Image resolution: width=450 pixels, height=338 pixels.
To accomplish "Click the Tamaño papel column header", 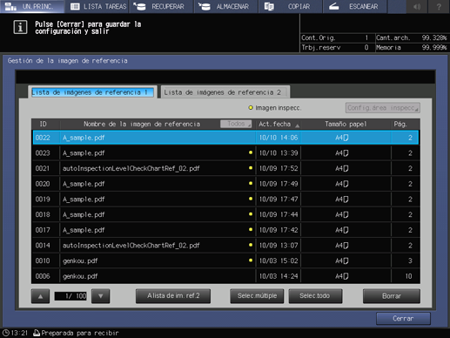I will point(346,124).
